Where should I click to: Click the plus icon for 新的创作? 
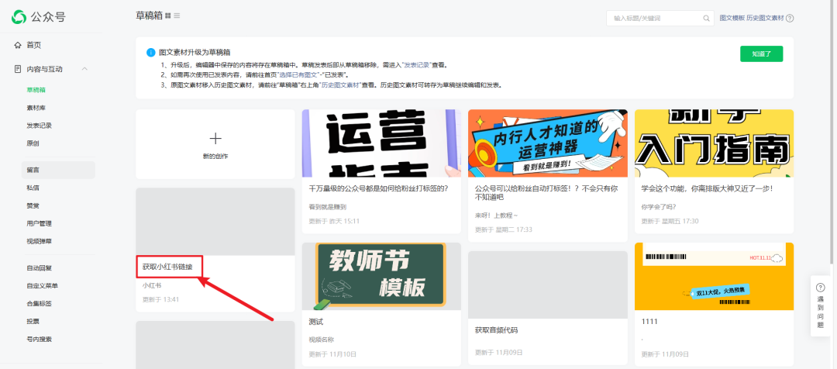pyautogui.click(x=215, y=138)
